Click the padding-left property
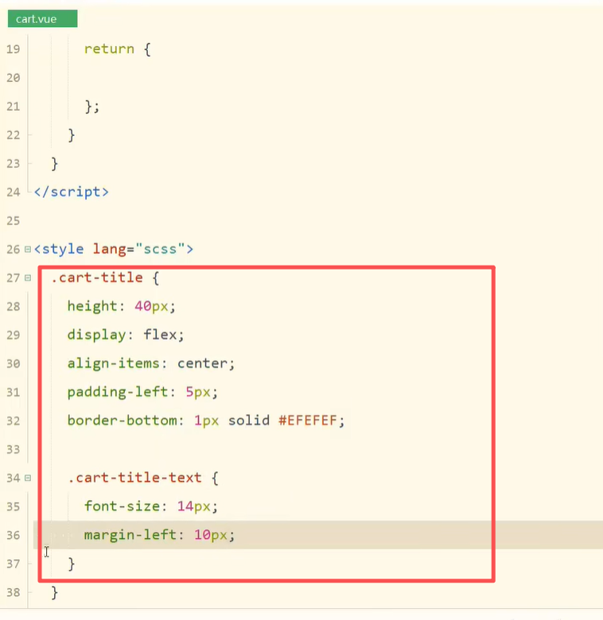The width and height of the screenshot is (603, 620). tap(118, 392)
